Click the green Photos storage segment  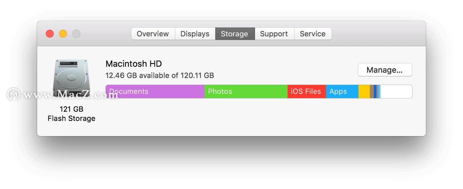coord(246,92)
